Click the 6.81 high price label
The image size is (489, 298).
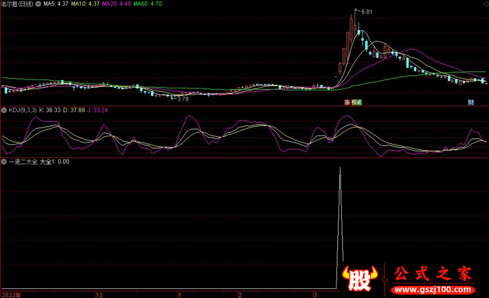tap(367, 12)
